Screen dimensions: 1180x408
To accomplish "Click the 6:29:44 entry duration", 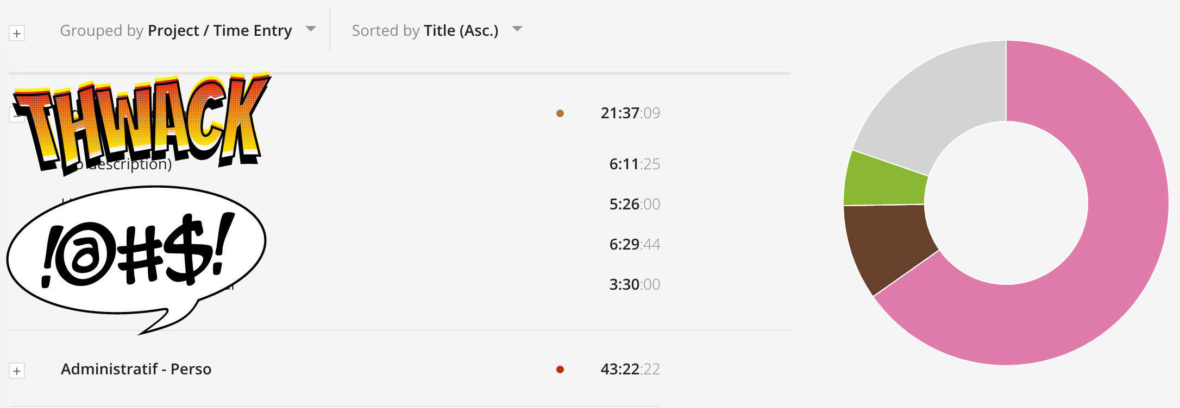I will click(x=635, y=244).
